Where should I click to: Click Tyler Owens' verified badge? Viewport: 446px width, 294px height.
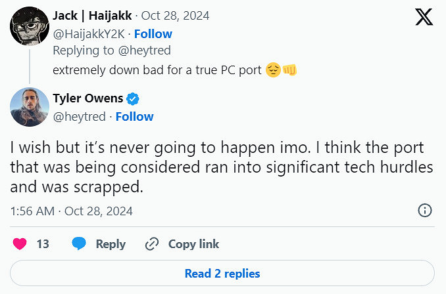(132, 99)
